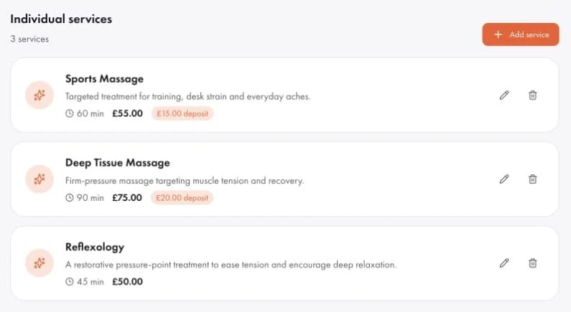571x312 pixels.
Task: Click the Add service button
Action: (x=521, y=34)
